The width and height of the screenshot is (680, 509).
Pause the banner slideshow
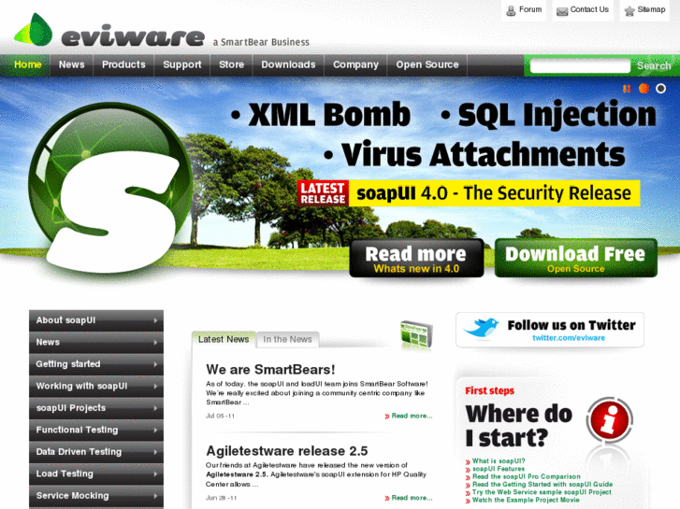(x=627, y=89)
